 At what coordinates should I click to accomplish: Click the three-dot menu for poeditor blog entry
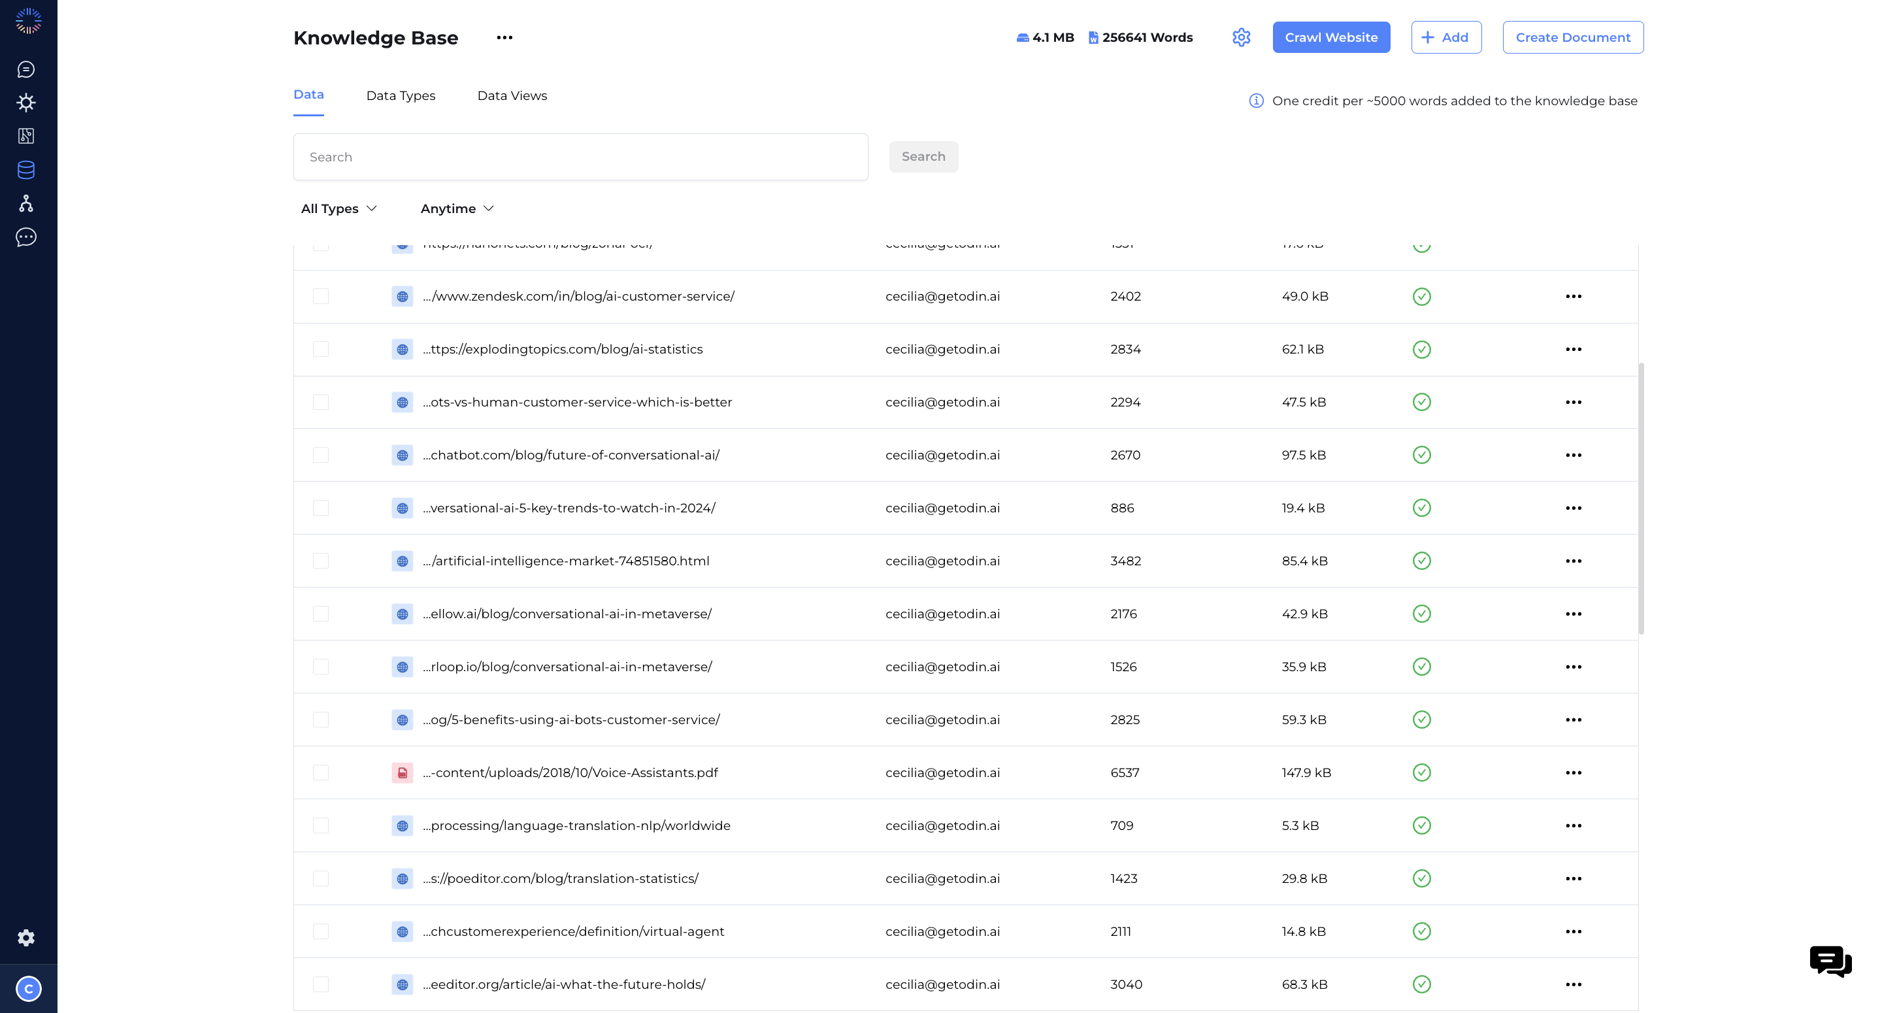pos(1573,878)
